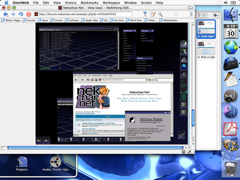This screenshot has height=180, width=240.
Task: Launch the blue globe Dock application
Action: tap(231, 47)
